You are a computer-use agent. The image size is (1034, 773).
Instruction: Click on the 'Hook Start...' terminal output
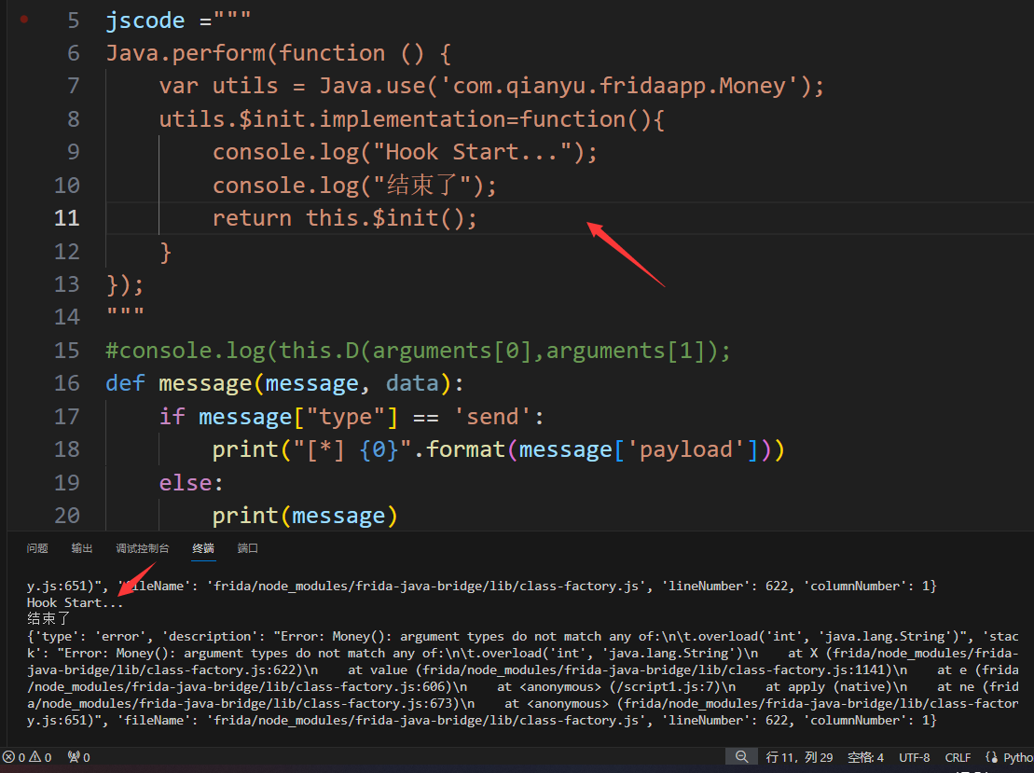click(x=75, y=603)
